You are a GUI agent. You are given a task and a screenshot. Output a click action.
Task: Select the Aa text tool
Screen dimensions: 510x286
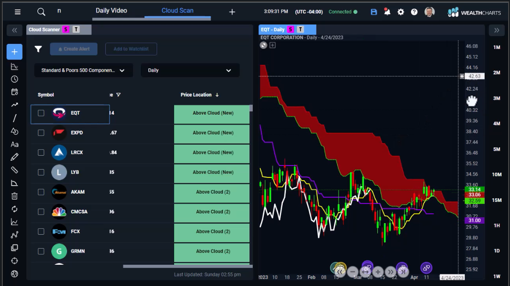tap(14, 144)
